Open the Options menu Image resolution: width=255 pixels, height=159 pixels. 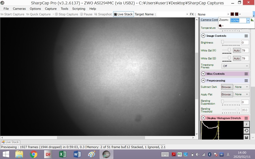click(35, 8)
